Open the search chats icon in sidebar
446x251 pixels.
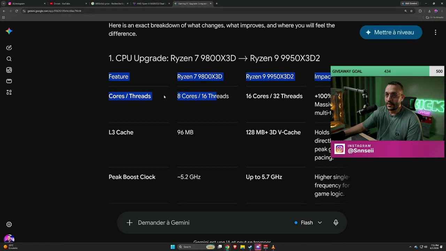[x=9, y=59]
